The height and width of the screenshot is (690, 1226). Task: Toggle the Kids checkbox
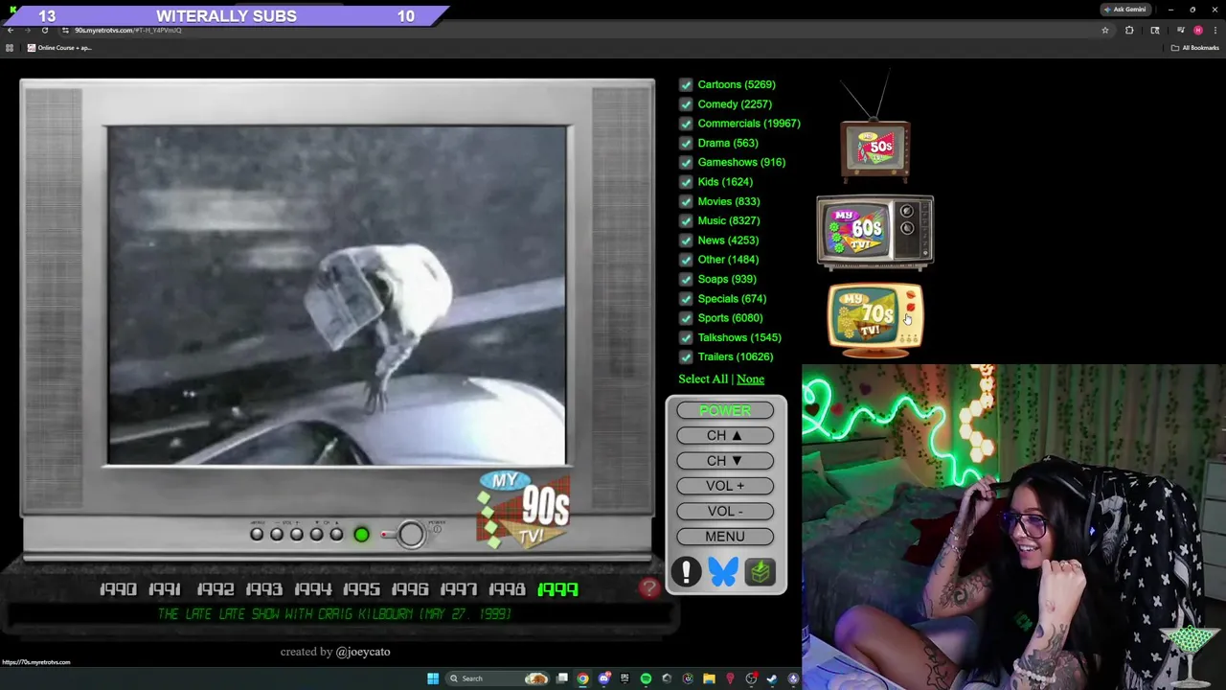(686, 182)
